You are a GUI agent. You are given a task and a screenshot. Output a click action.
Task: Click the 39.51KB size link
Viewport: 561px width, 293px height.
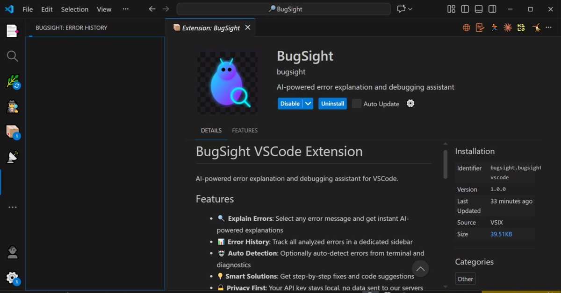click(501, 234)
